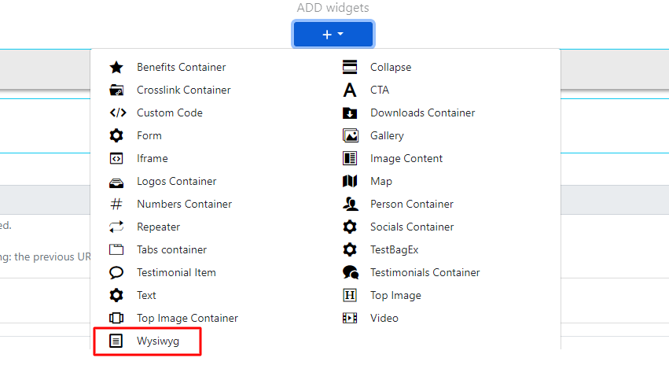The width and height of the screenshot is (669, 380).
Task: Choose Collapse widget from the menu
Action: [x=391, y=68]
